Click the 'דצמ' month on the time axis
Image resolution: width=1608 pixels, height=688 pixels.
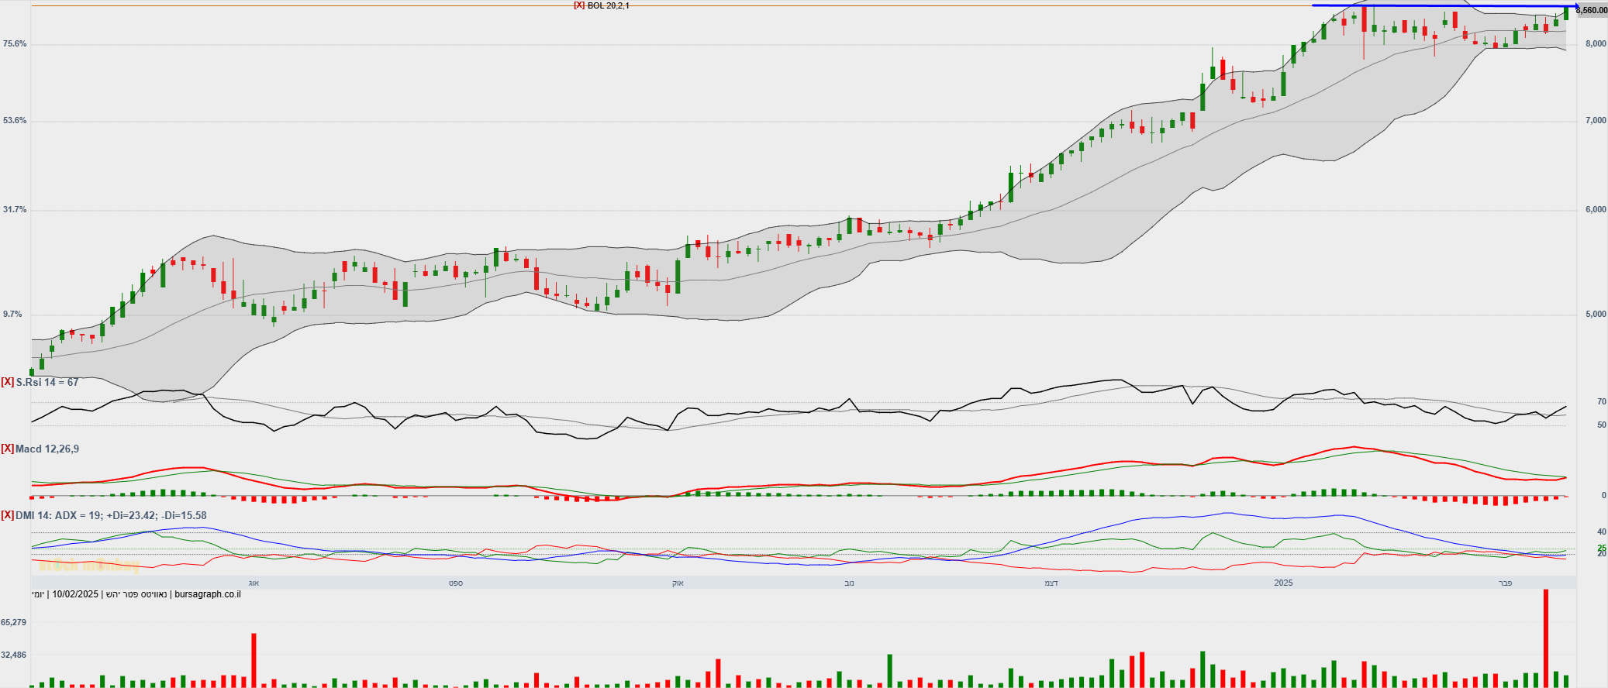[1051, 583]
